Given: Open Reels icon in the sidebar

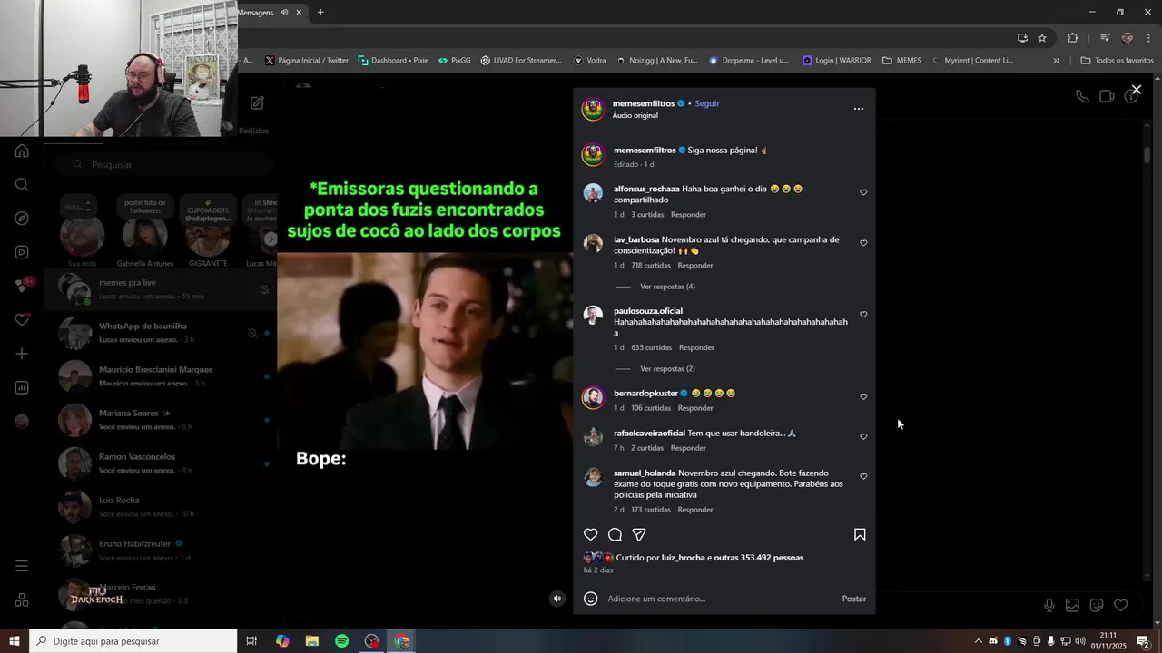Looking at the screenshot, I should [x=22, y=252].
